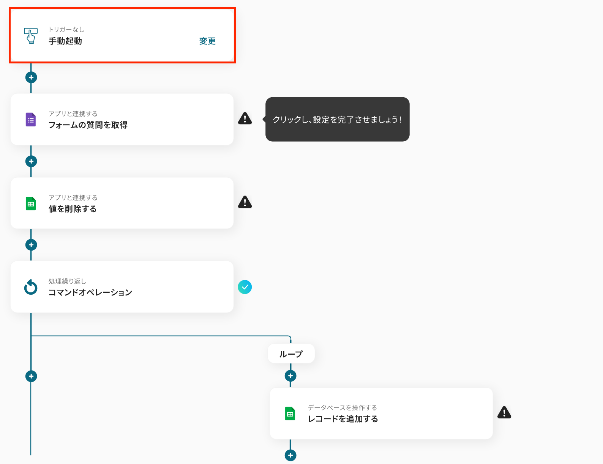Add step below the 手動起動 trigger
Screen dimensions: 603x464
(x=31, y=77)
